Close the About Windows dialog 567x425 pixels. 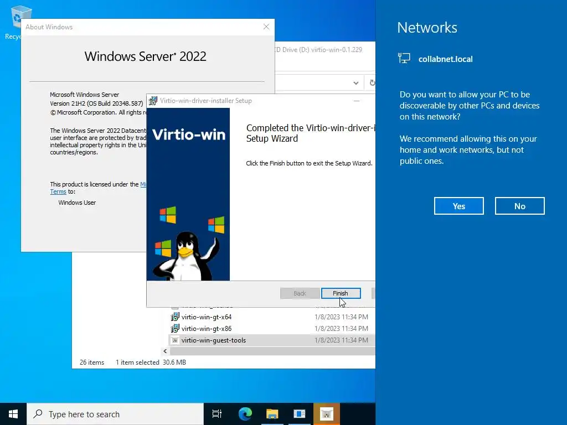(x=266, y=27)
